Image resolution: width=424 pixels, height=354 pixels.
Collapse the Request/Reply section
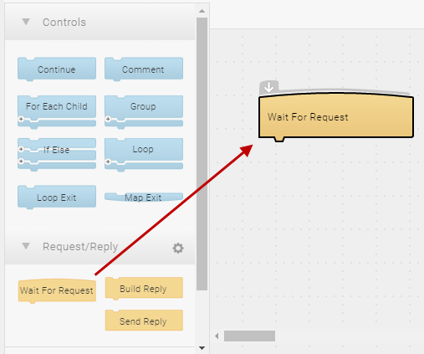pyautogui.click(x=26, y=246)
